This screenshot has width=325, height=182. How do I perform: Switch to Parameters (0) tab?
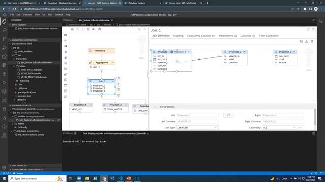pos(228,36)
